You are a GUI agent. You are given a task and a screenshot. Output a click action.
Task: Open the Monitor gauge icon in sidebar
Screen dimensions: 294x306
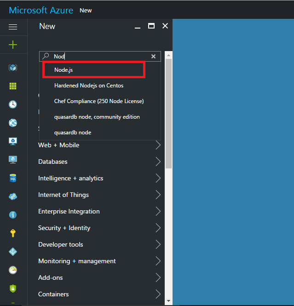(13, 270)
